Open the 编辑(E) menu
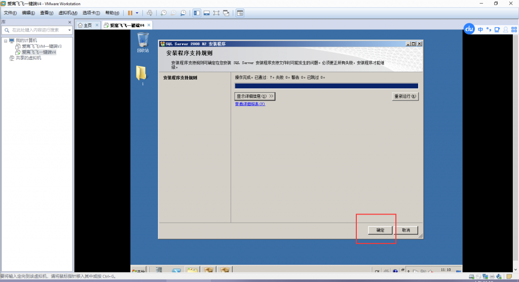519x282 pixels. (x=28, y=13)
